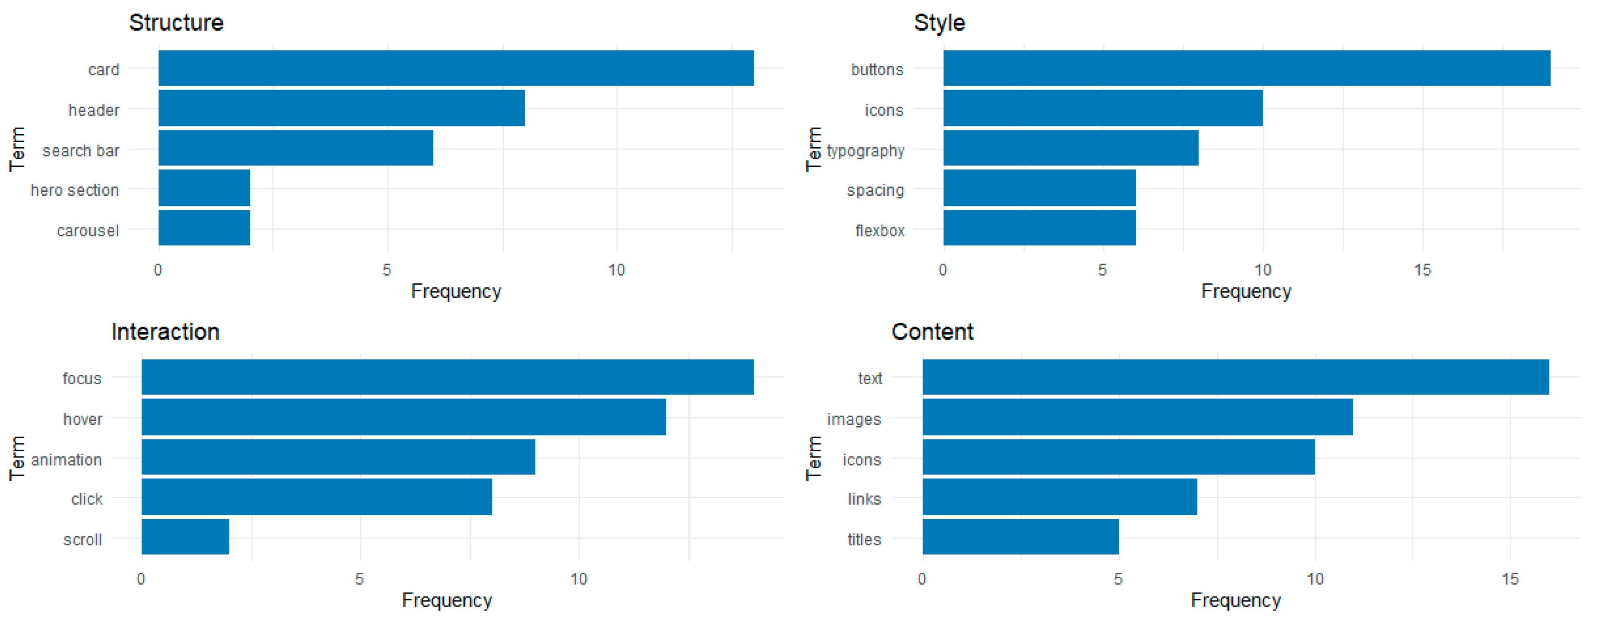This screenshot has height=622, width=1597.
Task: Click the card bar in Structure chart
Action: (x=456, y=68)
